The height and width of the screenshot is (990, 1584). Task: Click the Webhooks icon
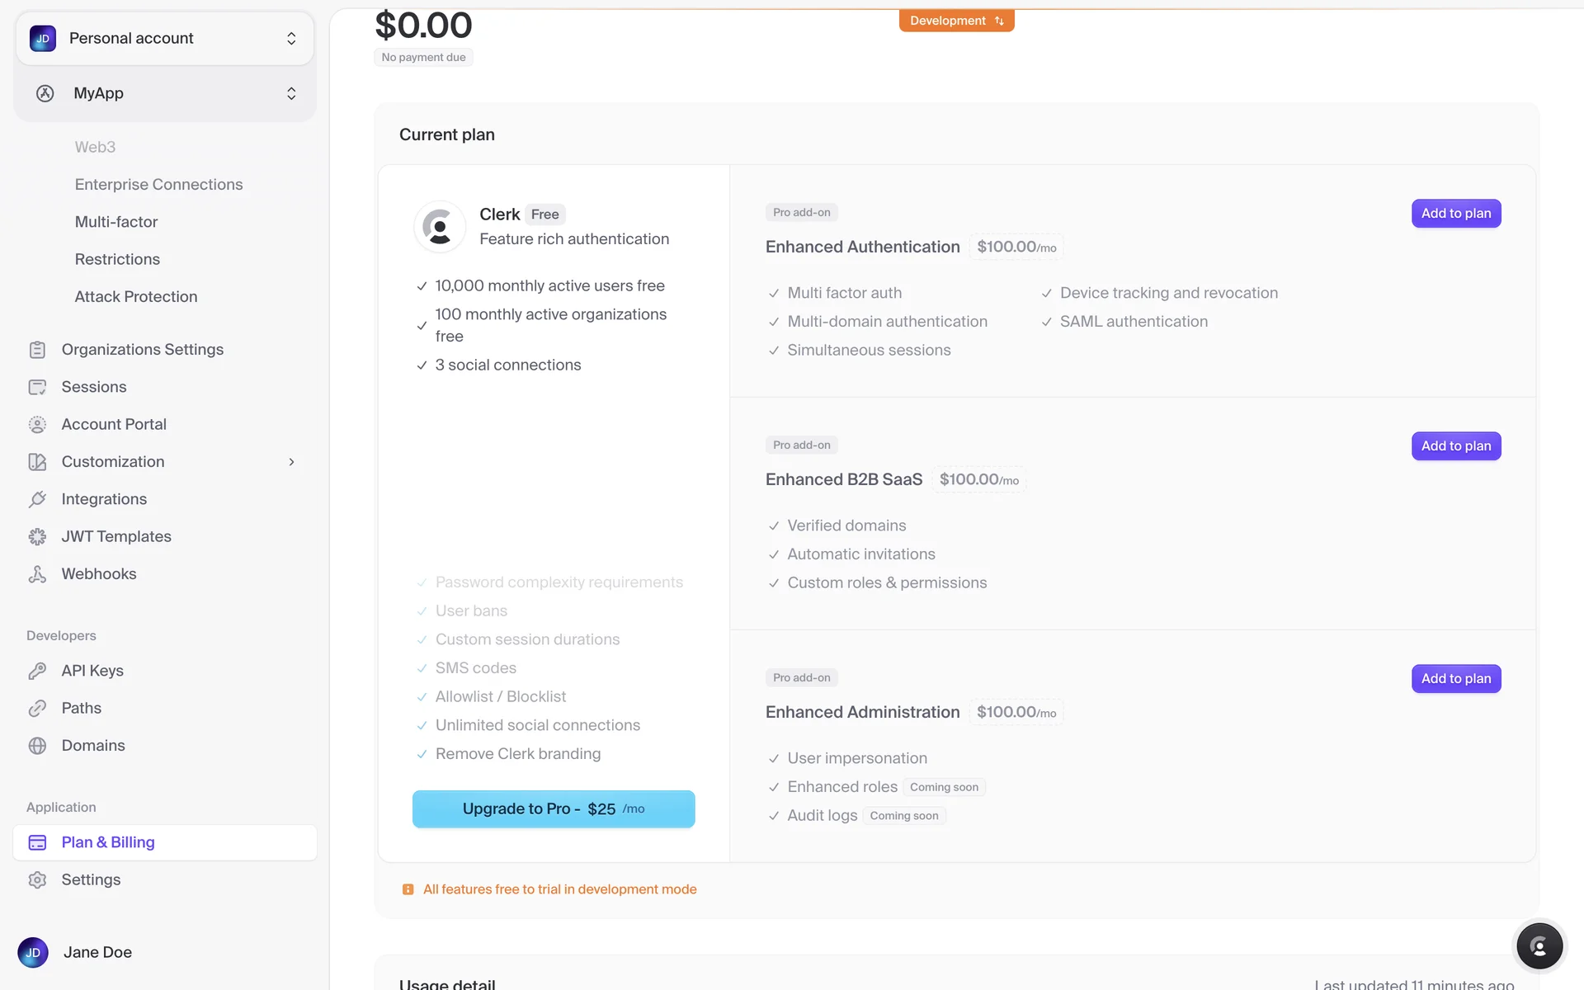[37, 574]
